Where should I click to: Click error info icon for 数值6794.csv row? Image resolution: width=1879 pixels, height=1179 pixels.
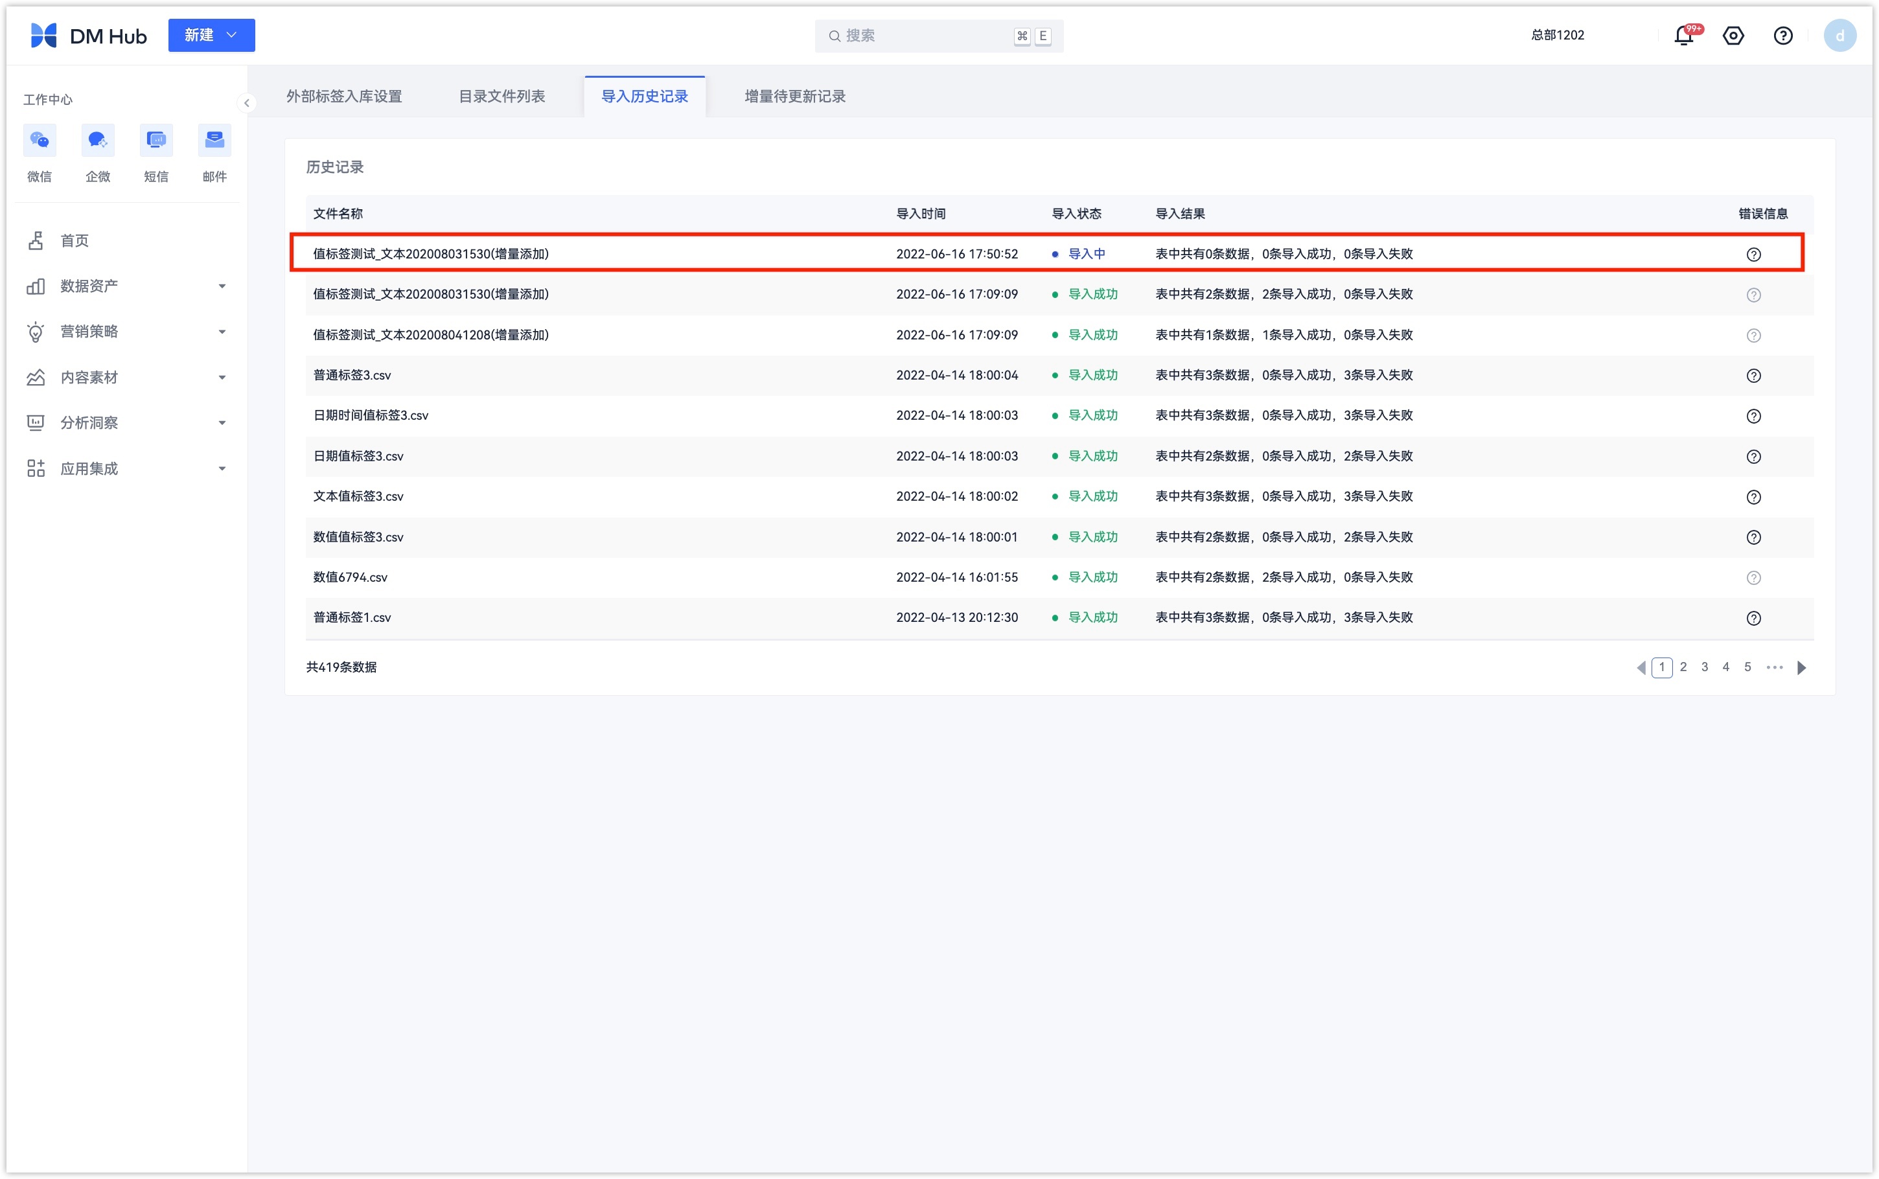[x=1753, y=578]
